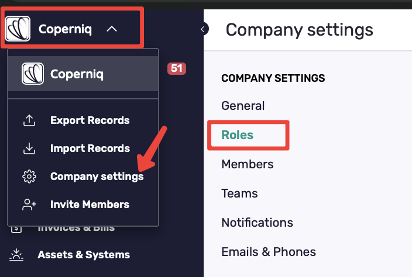This screenshot has width=412, height=277.
Task: Click the Invite Members person-plus icon
Action: tap(29, 205)
